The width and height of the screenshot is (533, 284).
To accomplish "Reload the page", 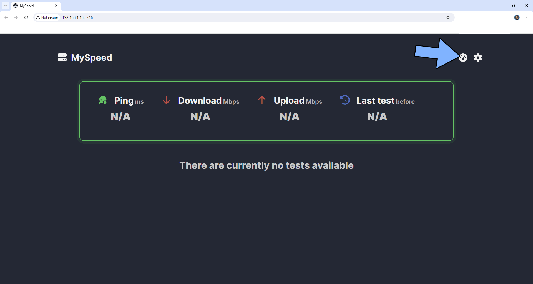I will [x=26, y=17].
